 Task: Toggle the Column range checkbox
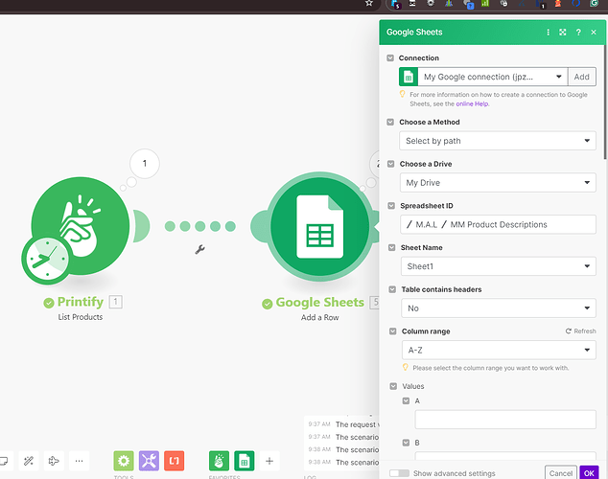coord(393,331)
